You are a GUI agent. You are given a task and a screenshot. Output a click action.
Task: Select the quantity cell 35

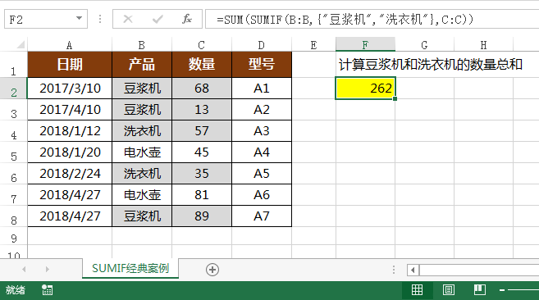[x=202, y=174]
